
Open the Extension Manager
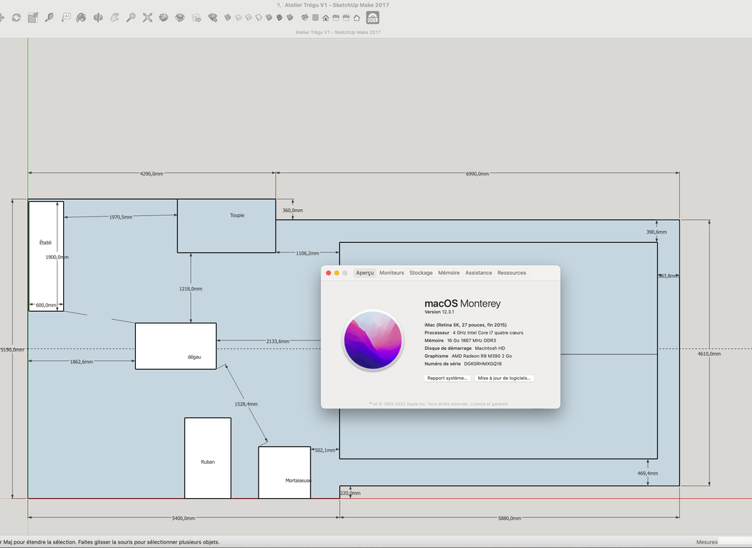[x=212, y=18]
